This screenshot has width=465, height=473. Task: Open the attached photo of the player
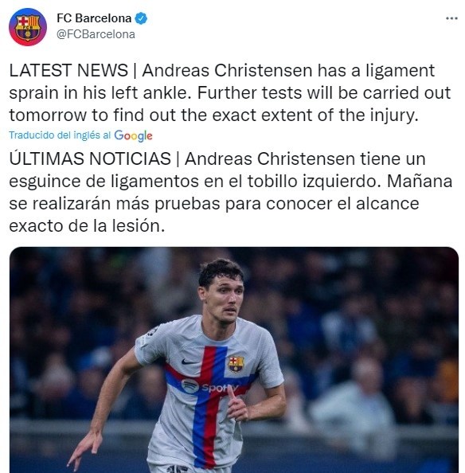tap(234, 360)
